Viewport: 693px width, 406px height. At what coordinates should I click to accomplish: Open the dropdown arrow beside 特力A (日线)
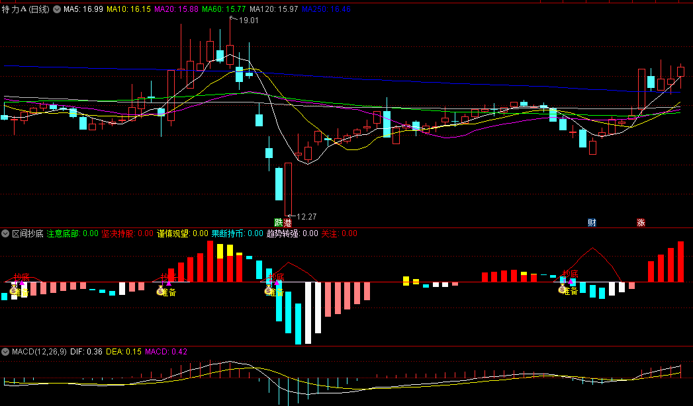(x=56, y=9)
